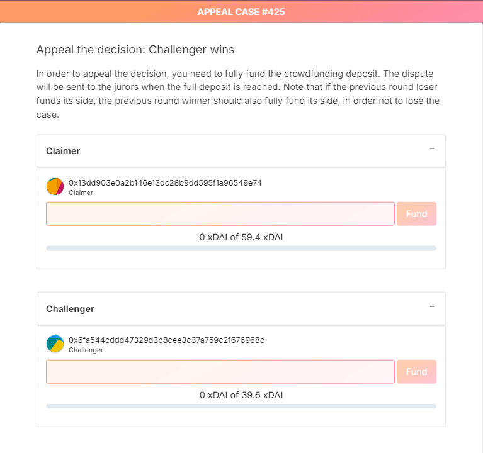Click '0 xDAI of 39.6 xDAI' amount text
The height and width of the screenshot is (453, 483).
(x=241, y=395)
